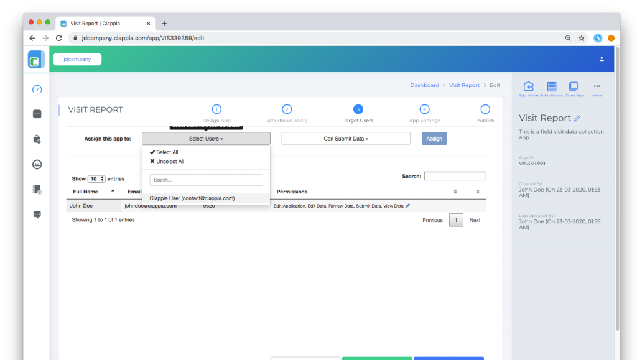637x360 pixels.
Task: Click the Clone App icon
Action: coord(574,89)
